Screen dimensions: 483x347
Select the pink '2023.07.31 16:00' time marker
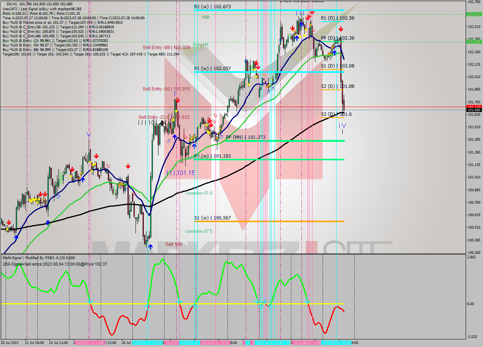coord(215,343)
